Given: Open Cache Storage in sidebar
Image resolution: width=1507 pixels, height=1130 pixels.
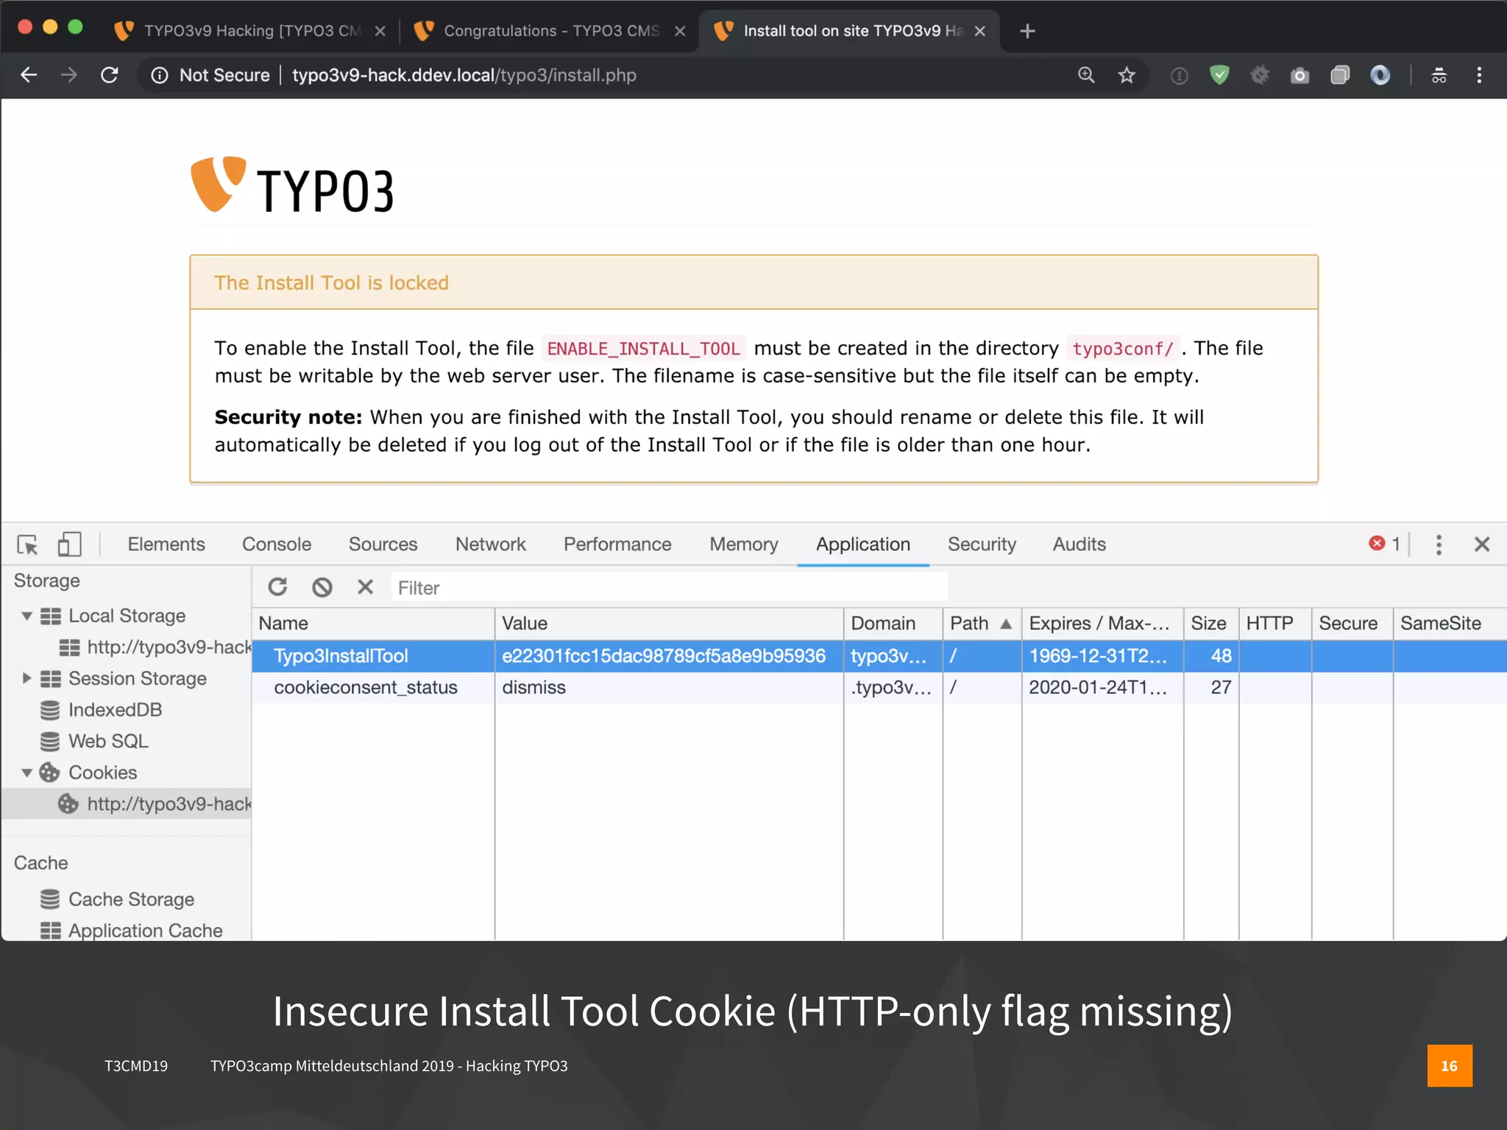Looking at the screenshot, I should click(118, 899).
